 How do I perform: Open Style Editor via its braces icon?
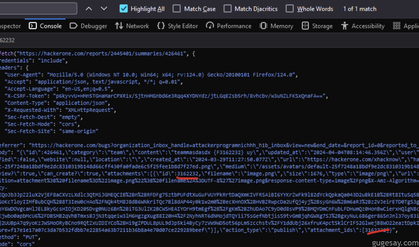[161, 26]
